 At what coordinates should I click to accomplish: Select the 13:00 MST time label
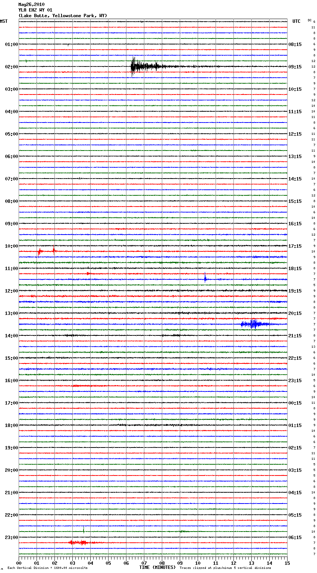(12, 313)
